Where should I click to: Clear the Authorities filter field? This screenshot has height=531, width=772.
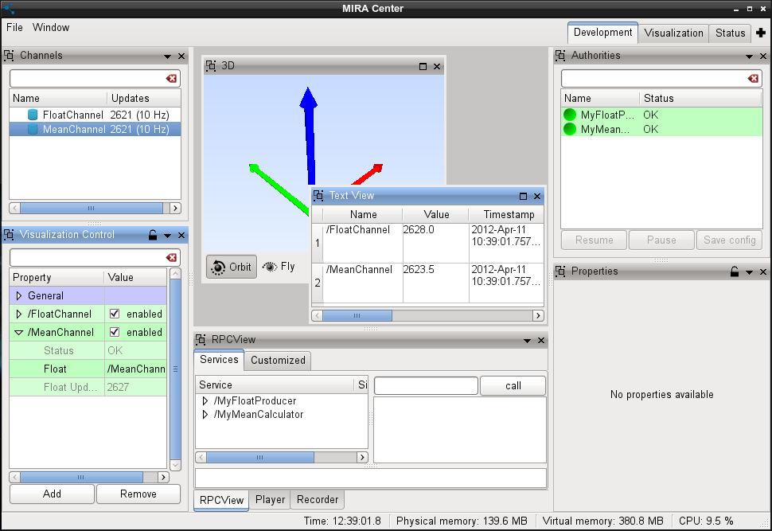[754, 78]
